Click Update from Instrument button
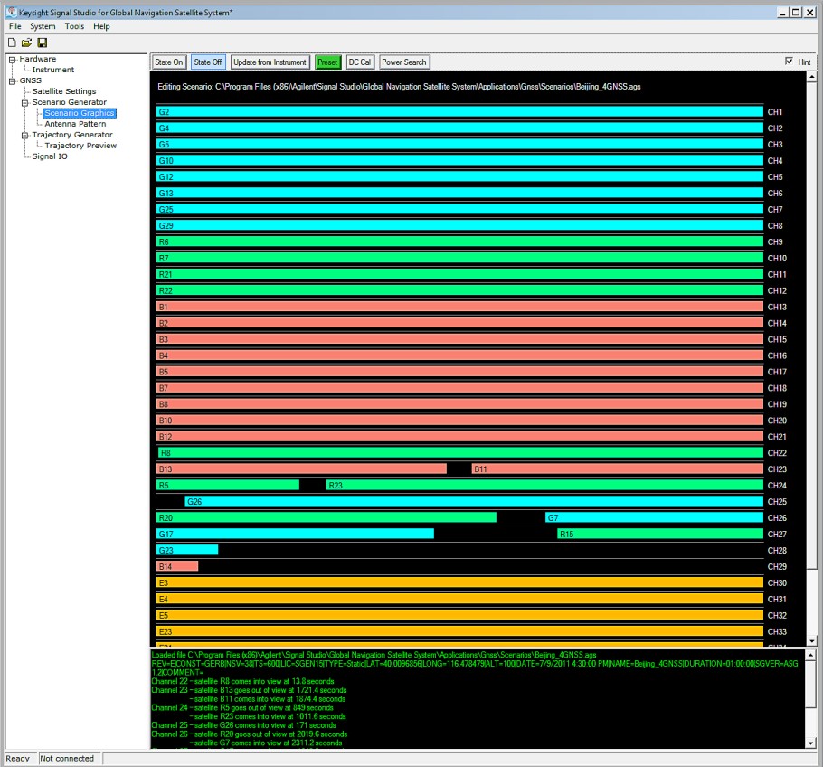The width and height of the screenshot is (823, 767). tap(270, 62)
